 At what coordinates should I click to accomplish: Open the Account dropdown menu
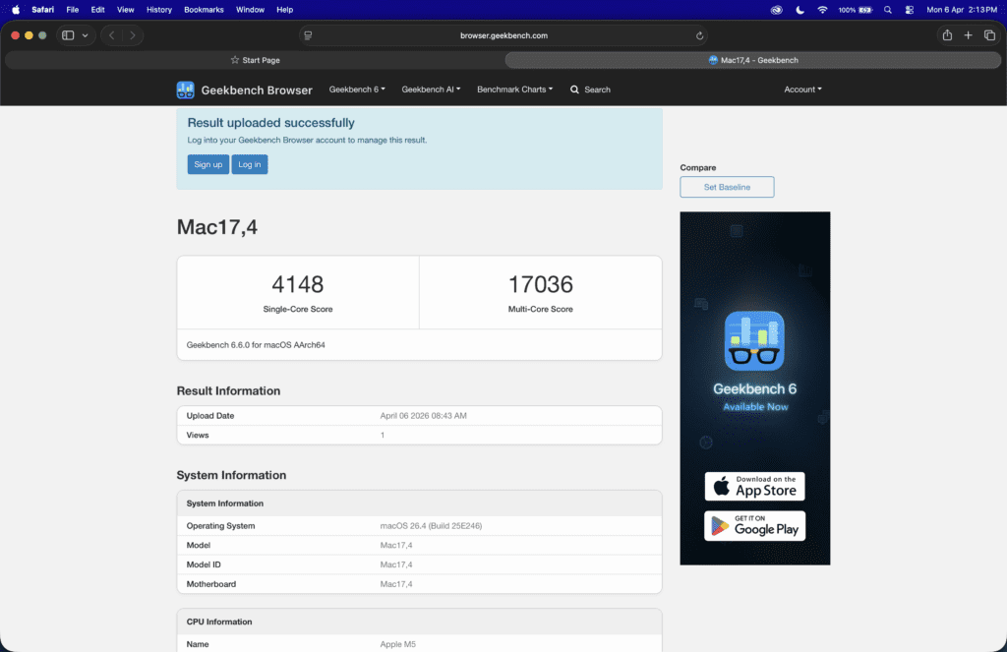tap(802, 89)
